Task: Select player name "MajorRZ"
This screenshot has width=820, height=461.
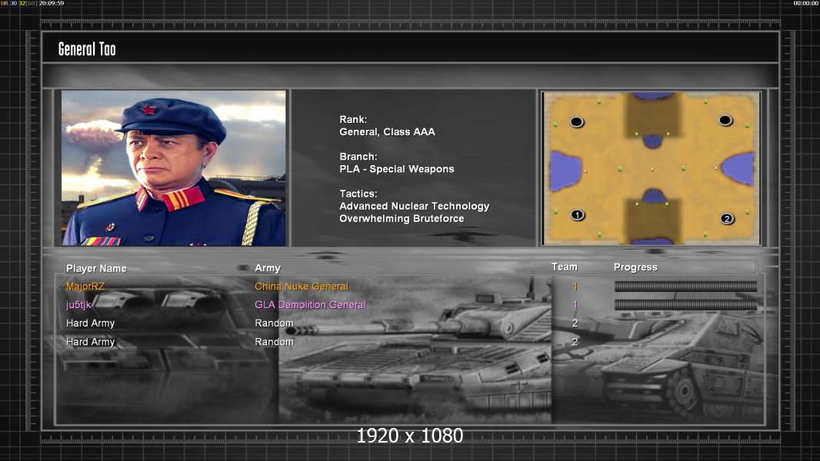Action: click(x=85, y=287)
